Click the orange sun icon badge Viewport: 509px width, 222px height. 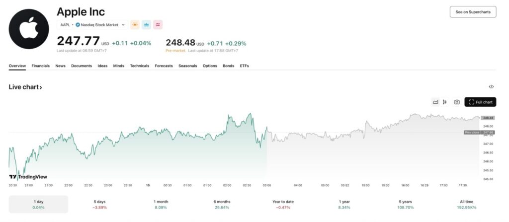[x=135, y=24]
